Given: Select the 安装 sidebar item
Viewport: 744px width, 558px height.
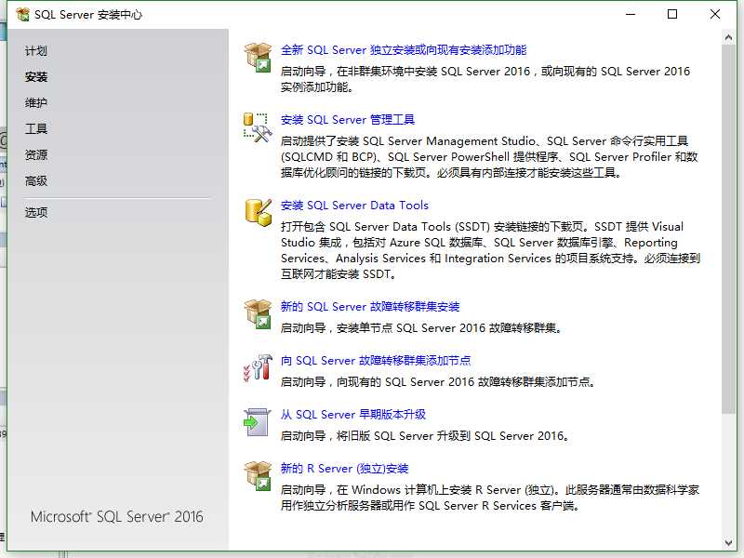Looking at the screenshot, I should pos(36,77).
